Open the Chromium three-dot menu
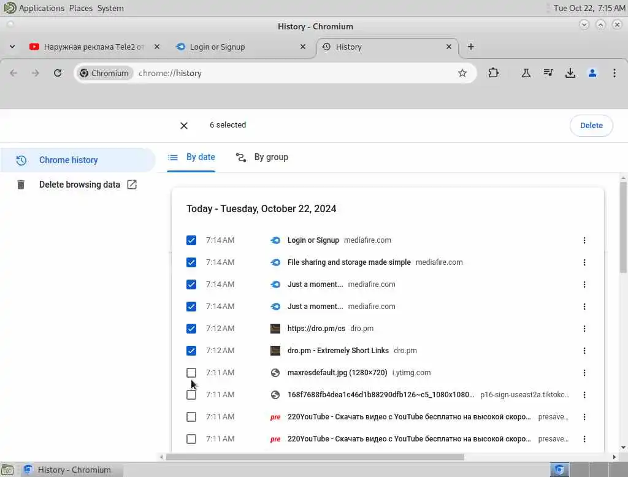This screenshot has width=628, height=477. 615,73
